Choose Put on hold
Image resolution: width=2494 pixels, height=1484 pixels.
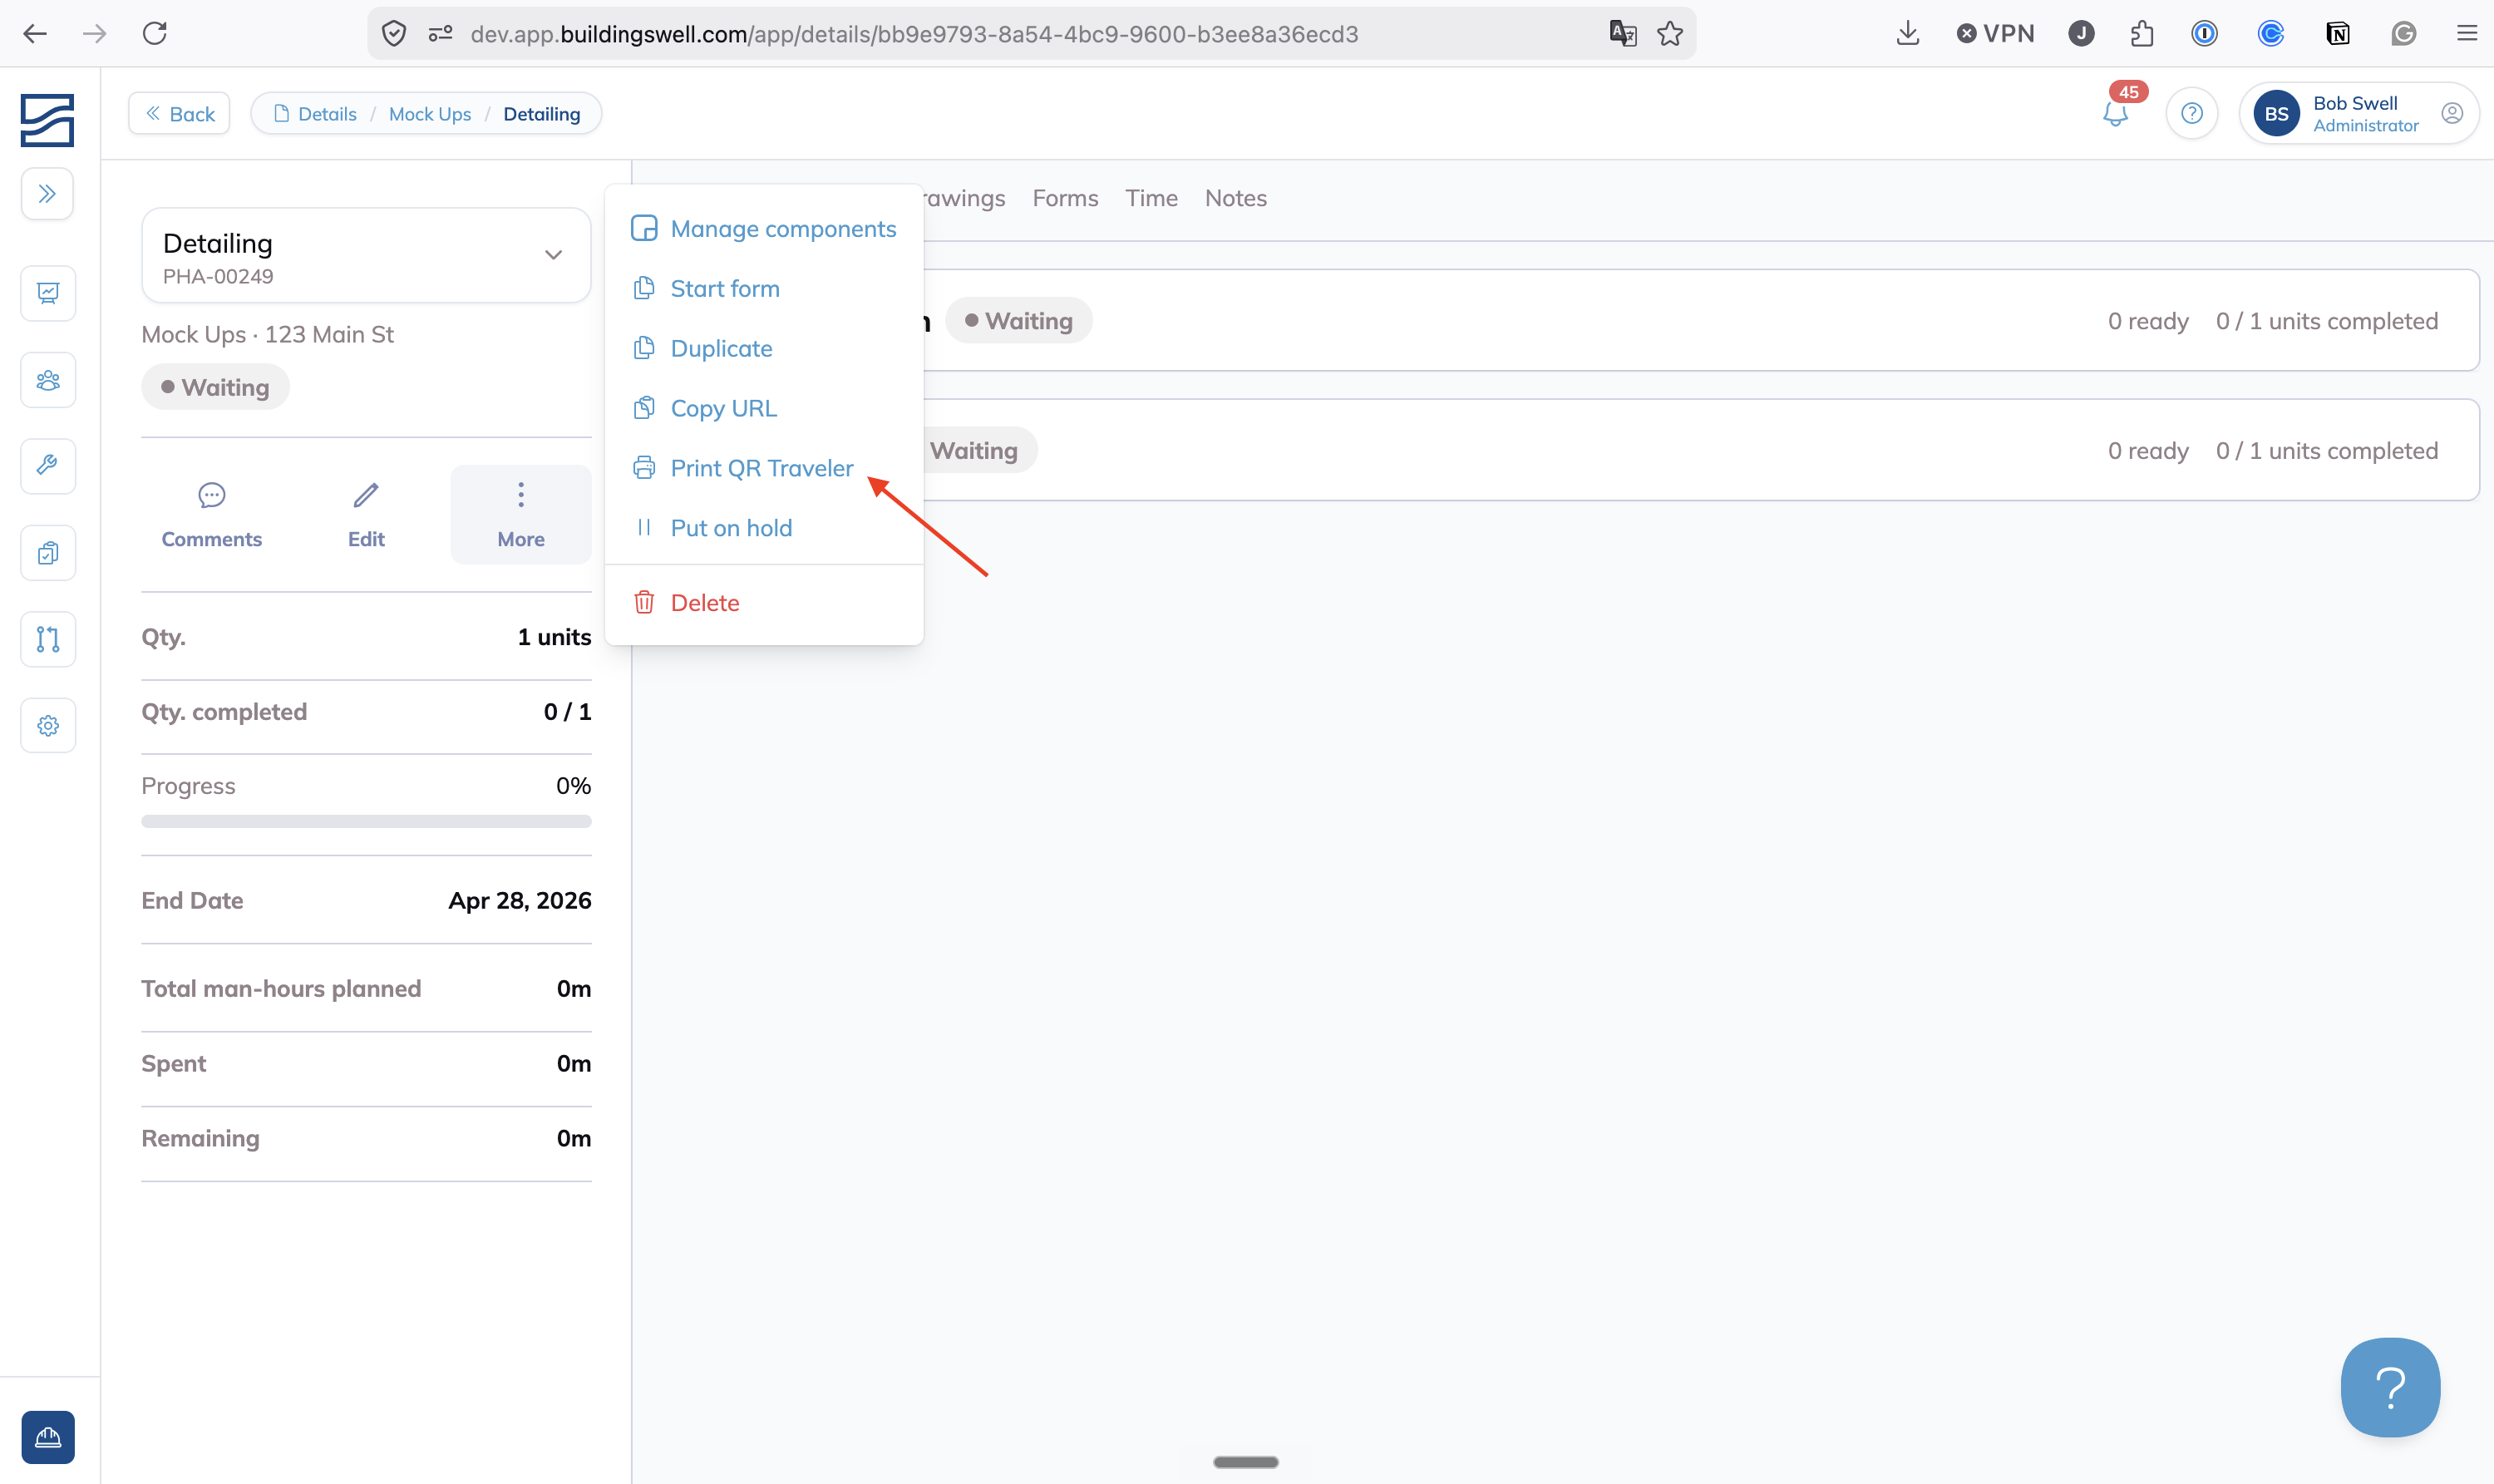pos(764,528)
